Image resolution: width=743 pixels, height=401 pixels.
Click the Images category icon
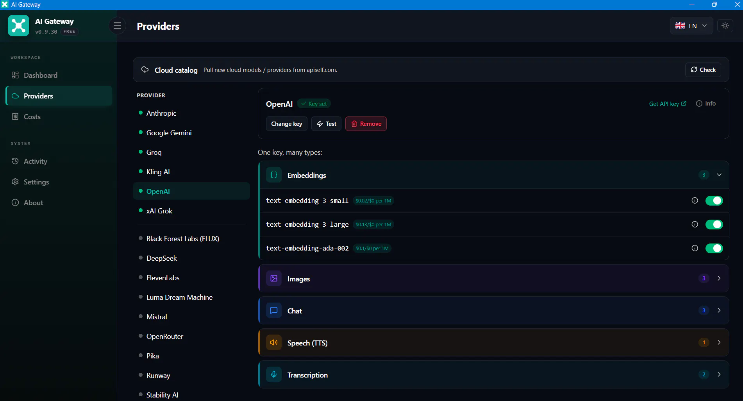point(274,279)
